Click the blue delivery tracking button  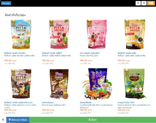[x=18, y=120]
